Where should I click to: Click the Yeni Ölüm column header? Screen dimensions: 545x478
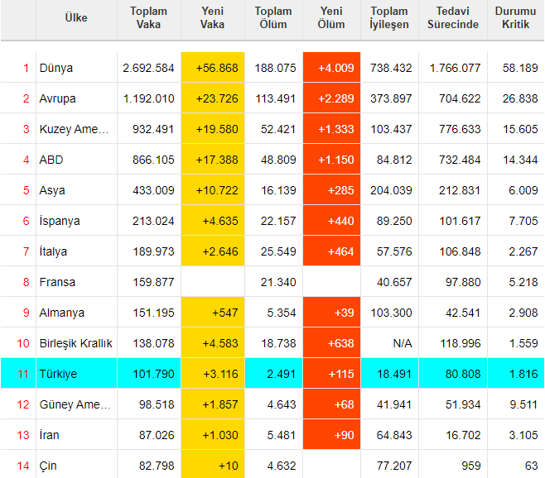331,17
